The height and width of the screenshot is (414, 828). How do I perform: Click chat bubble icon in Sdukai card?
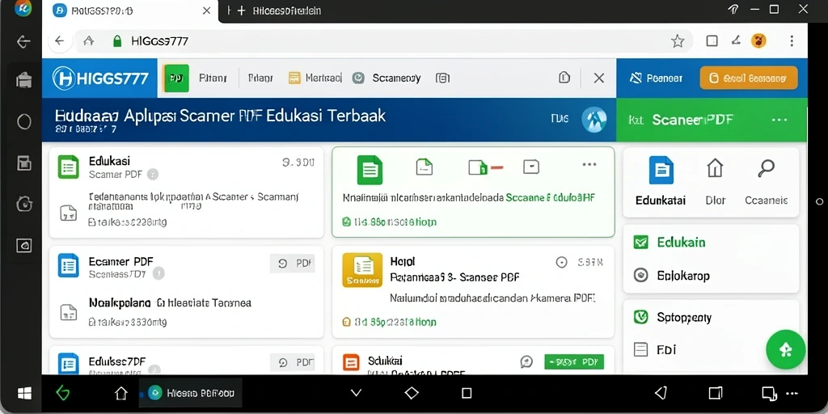pyautogui.click(x=526, y=361)
